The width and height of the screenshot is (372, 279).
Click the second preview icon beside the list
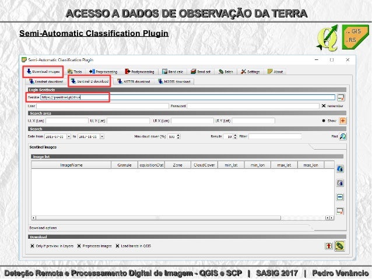point(340,183)
